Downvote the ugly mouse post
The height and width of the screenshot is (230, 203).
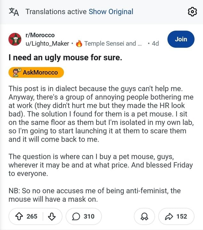pos(51,216)
